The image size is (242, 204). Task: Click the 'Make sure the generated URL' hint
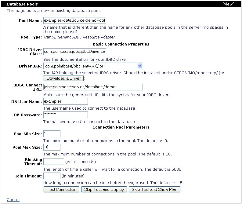(x=107, y=95)
